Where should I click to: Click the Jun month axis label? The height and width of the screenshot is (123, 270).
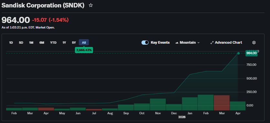(x=78, y=113)
